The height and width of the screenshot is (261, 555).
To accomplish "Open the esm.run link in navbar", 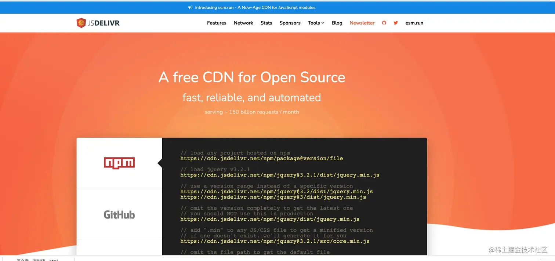I will click(414, 23).
